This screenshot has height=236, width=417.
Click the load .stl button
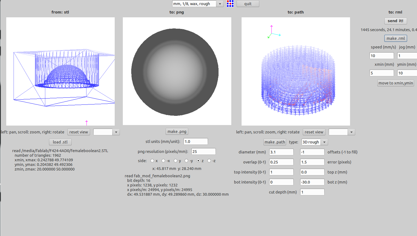click(60, 142)
